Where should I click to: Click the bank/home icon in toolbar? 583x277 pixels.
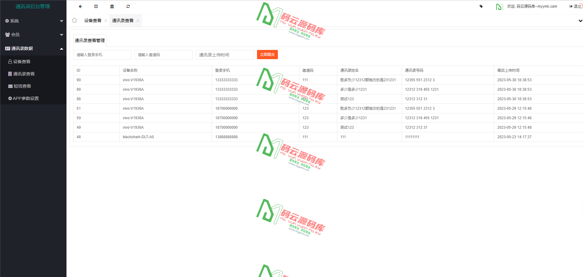tap(112, 6)
